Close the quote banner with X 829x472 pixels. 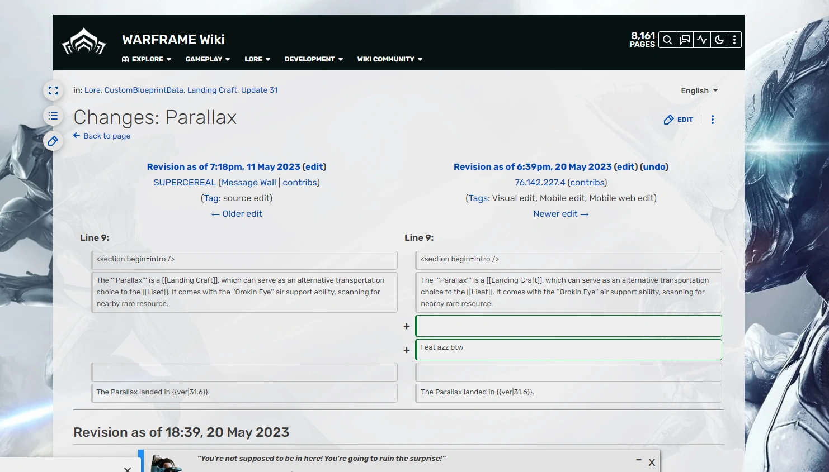point(652,463)
